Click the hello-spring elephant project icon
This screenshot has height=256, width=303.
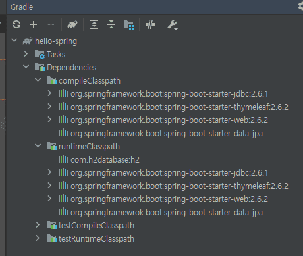point(28,41)
